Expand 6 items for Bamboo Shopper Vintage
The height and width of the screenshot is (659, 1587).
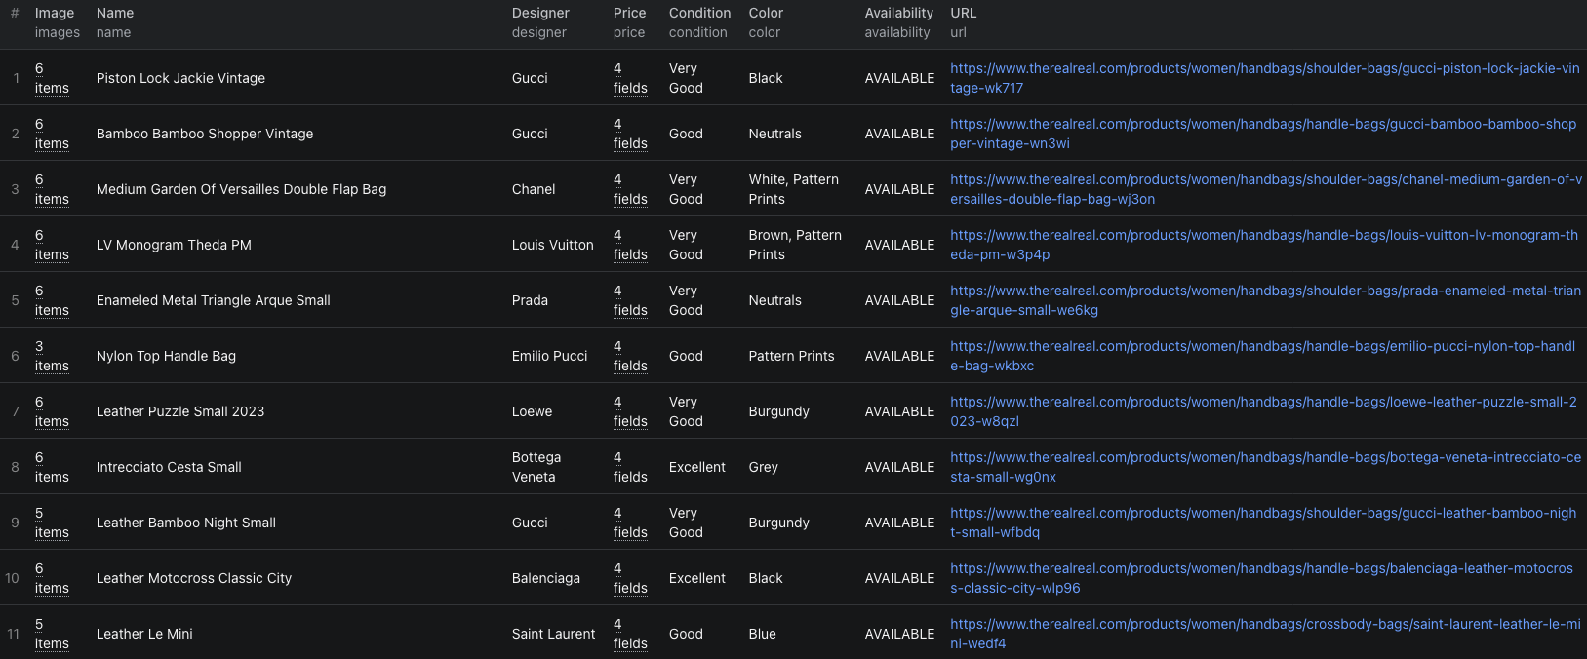(x=52, y=134)
